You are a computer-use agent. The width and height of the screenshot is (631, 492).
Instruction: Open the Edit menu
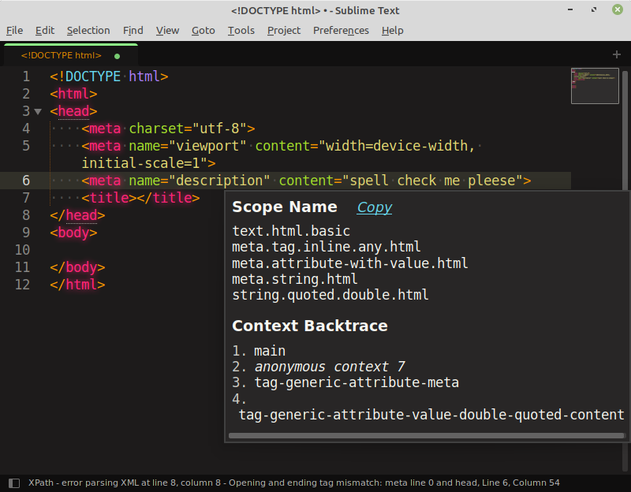pyautogui.click(x=45, y=31)
